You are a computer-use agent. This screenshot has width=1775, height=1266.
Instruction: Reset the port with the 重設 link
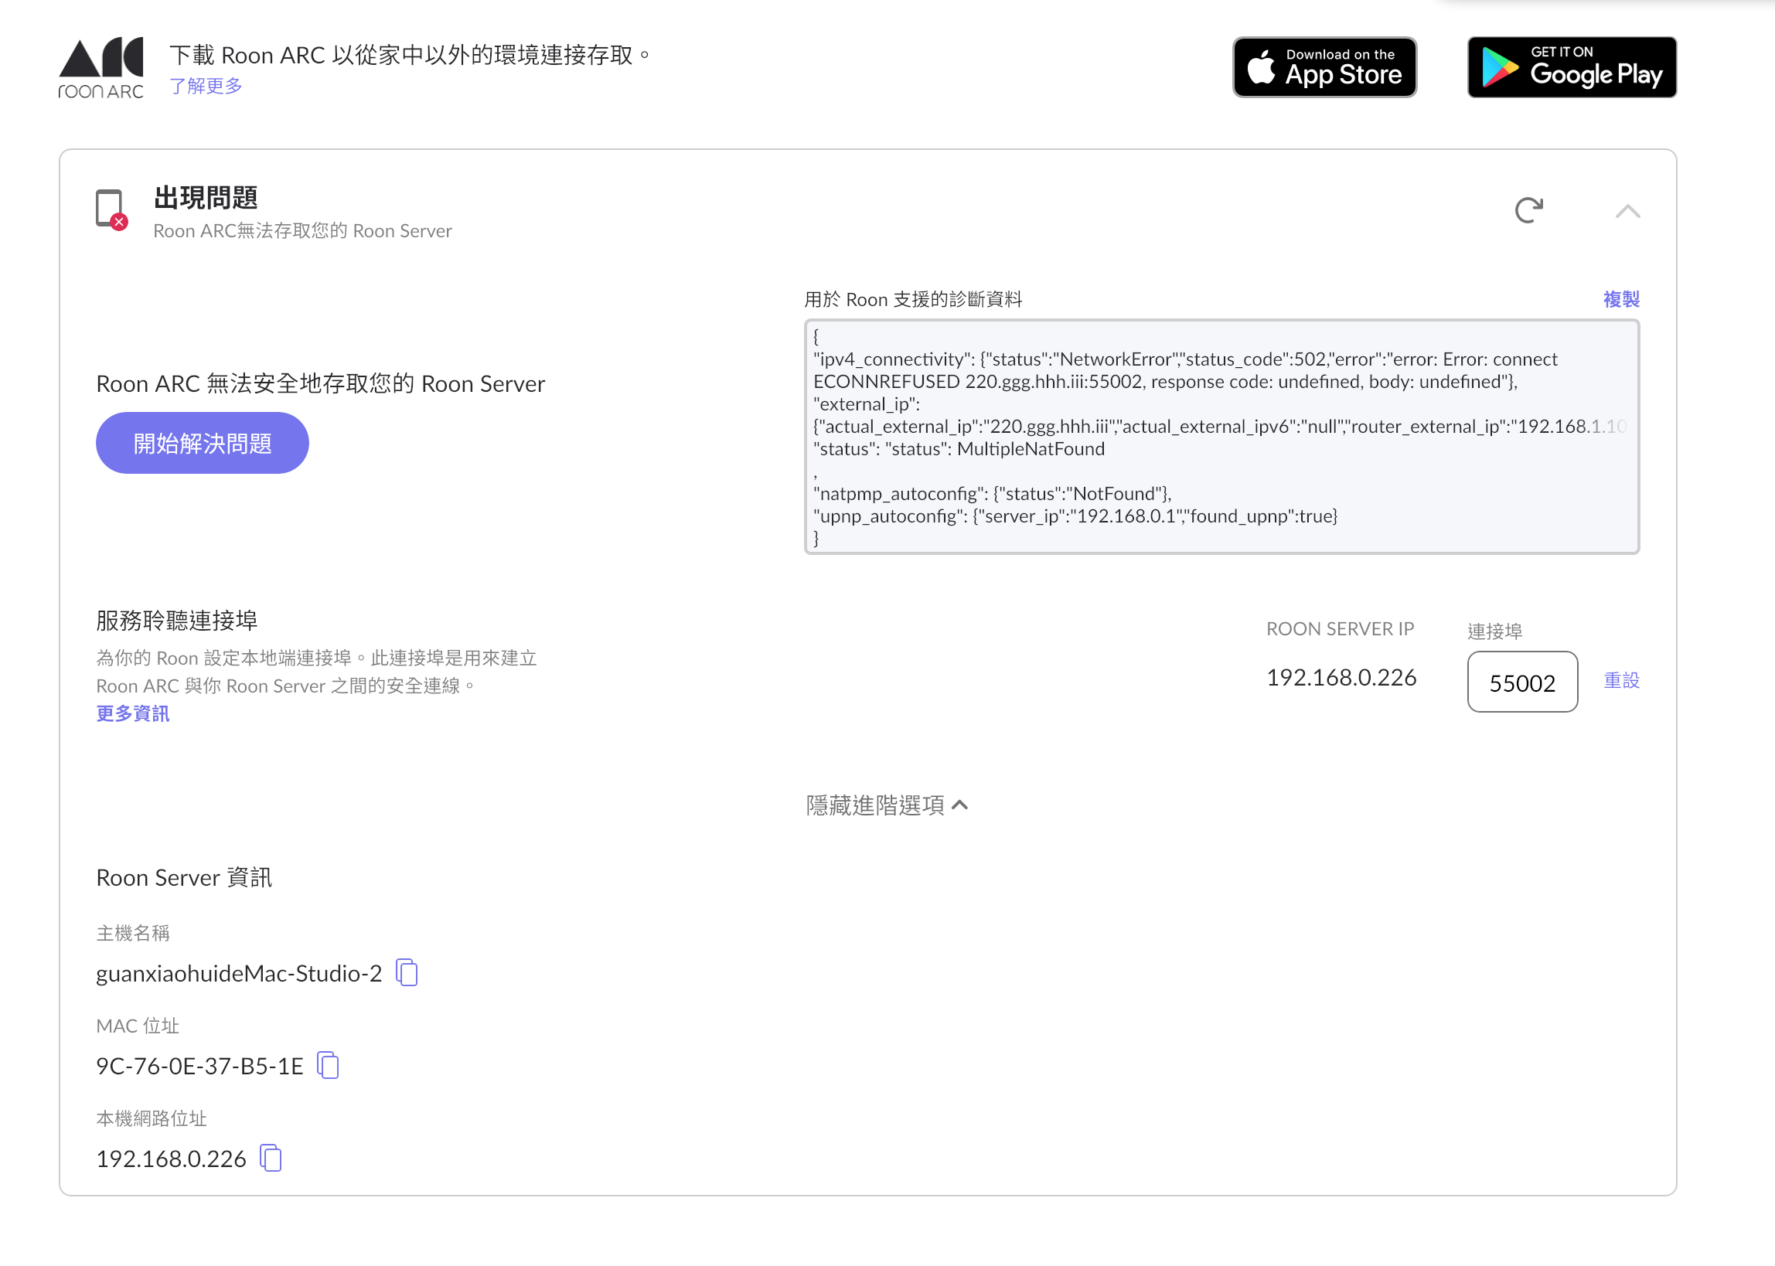(1621, 681)
